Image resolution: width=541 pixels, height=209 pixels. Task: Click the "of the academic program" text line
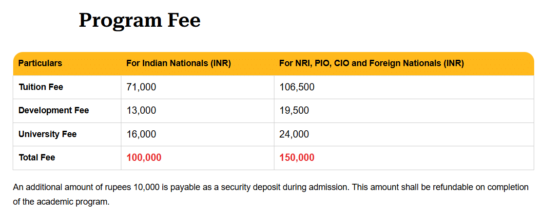coord(61,201)
